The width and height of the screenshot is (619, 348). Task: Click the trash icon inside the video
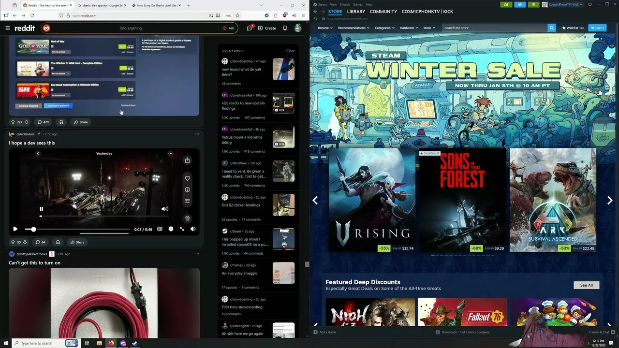pos(187,218)
